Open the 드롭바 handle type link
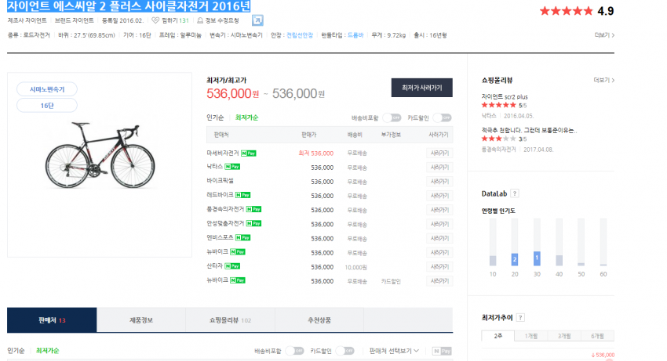The width and height of the screenshot is (667, 361). 355,35
